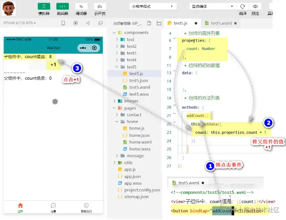Expand the test2 folder
This screenshot has height=220, width=286.
(x=117, y=46)
